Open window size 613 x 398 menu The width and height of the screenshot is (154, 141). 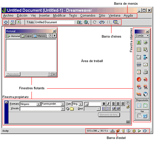pos(93,131)
